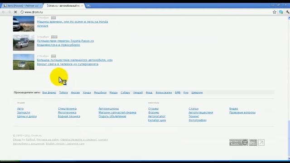
Task: Click comment count badge of Toyota Passo article
Action: coord(54,37)
